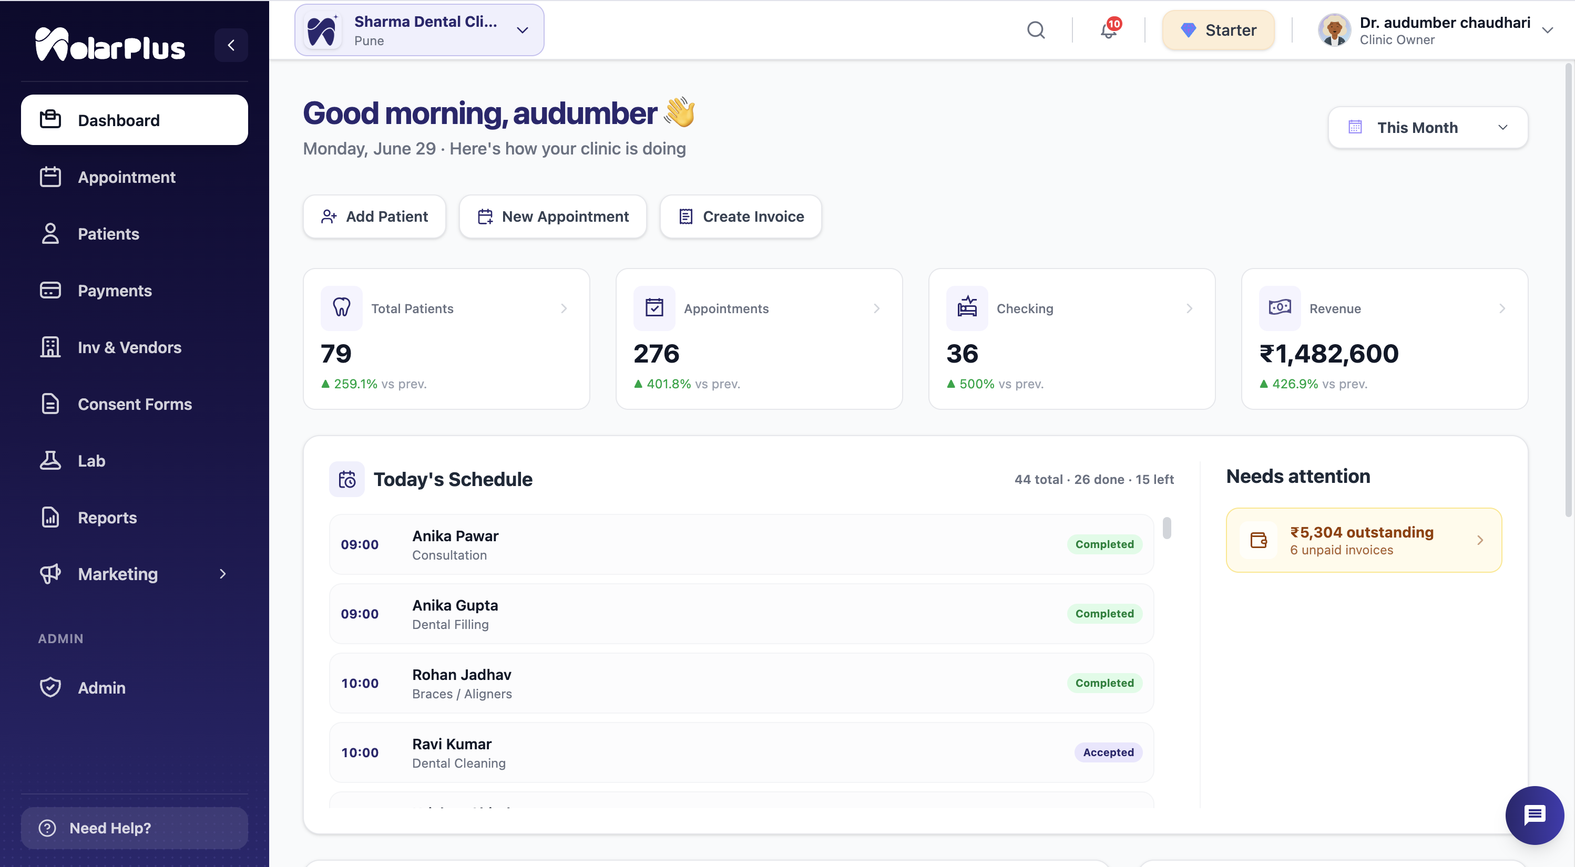Click the Marketing megaphone icon
The width and height of the screenshot is (1575, 867).
(x=50, y=574)
